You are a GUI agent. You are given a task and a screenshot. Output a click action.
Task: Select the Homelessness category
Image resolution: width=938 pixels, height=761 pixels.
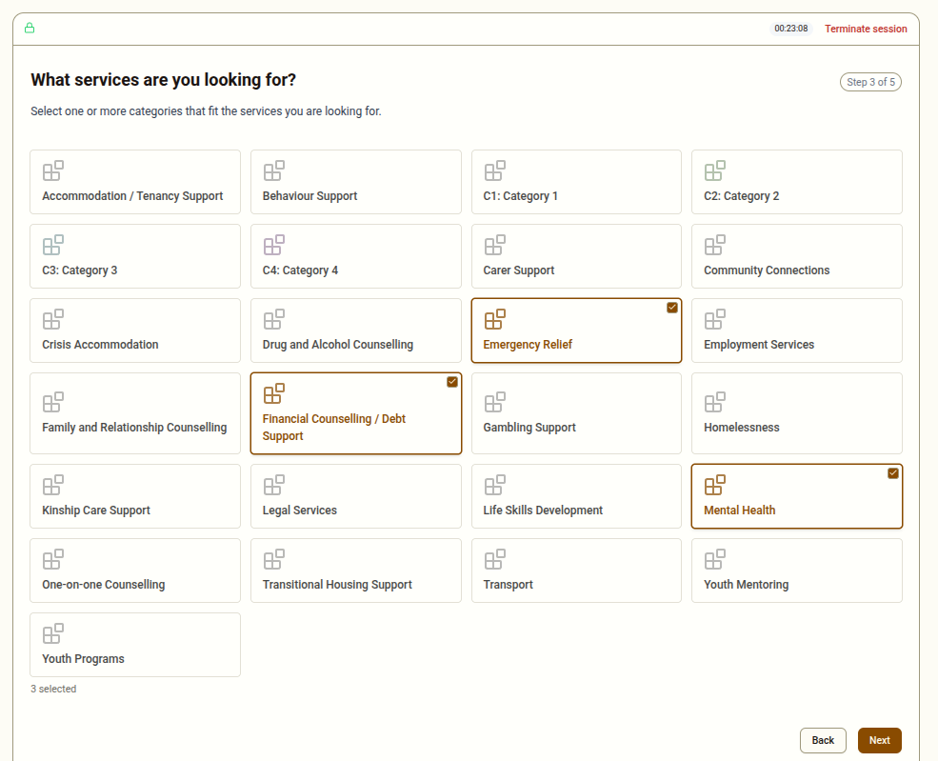tap(796, 413)
